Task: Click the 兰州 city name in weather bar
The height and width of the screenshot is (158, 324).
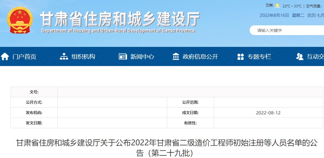Action: coord(269,6)
